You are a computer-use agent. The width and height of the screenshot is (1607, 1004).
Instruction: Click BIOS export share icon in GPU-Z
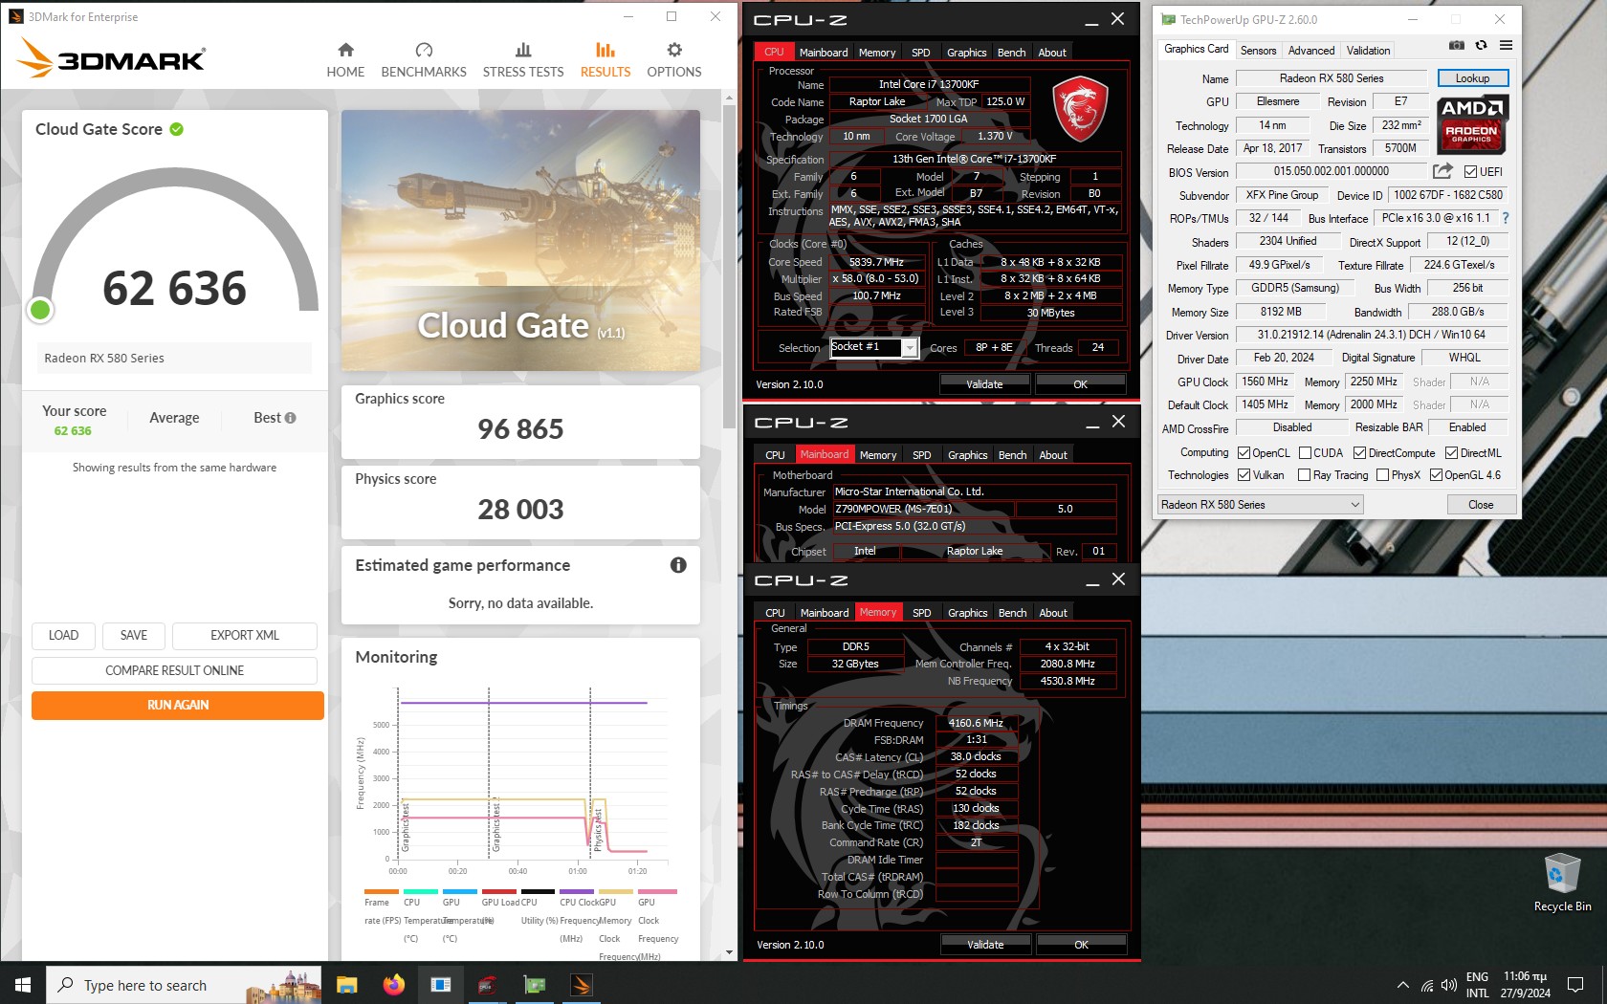pos(1442,171)
